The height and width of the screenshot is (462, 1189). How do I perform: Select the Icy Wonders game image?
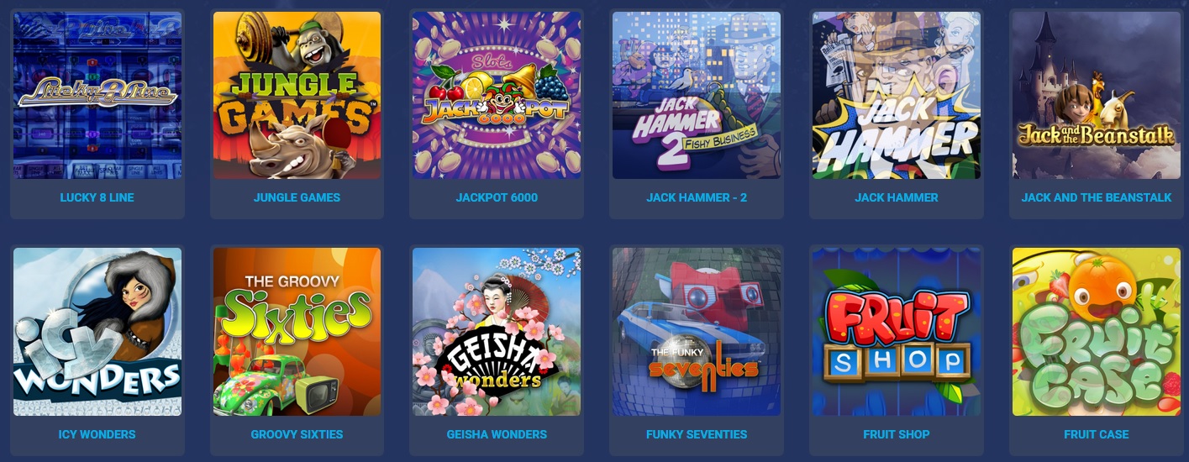pyautogui.click(x=97, y=332)
